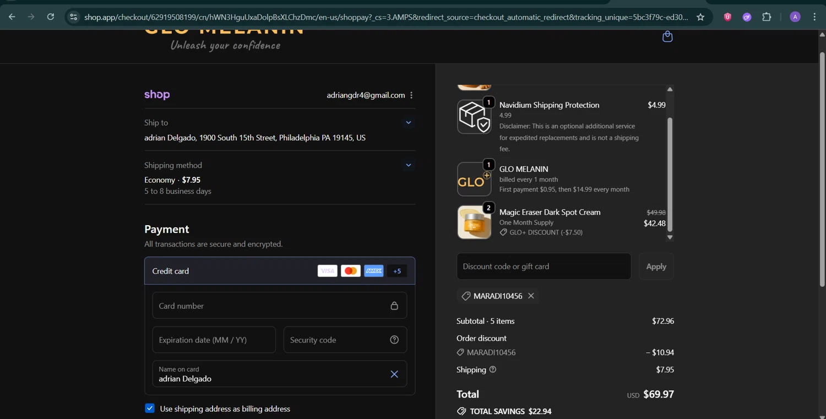Viewport: 826px width, 419px height.
Task: Click the Navidium Shipping Protection thumbnail
Action: (474, 117)
